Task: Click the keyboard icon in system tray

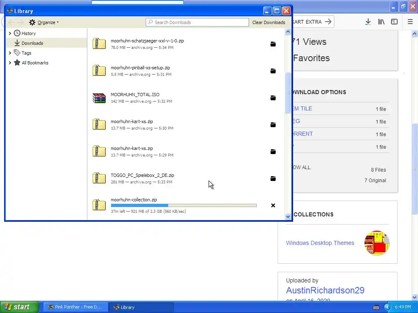Action: pos(376,307)
